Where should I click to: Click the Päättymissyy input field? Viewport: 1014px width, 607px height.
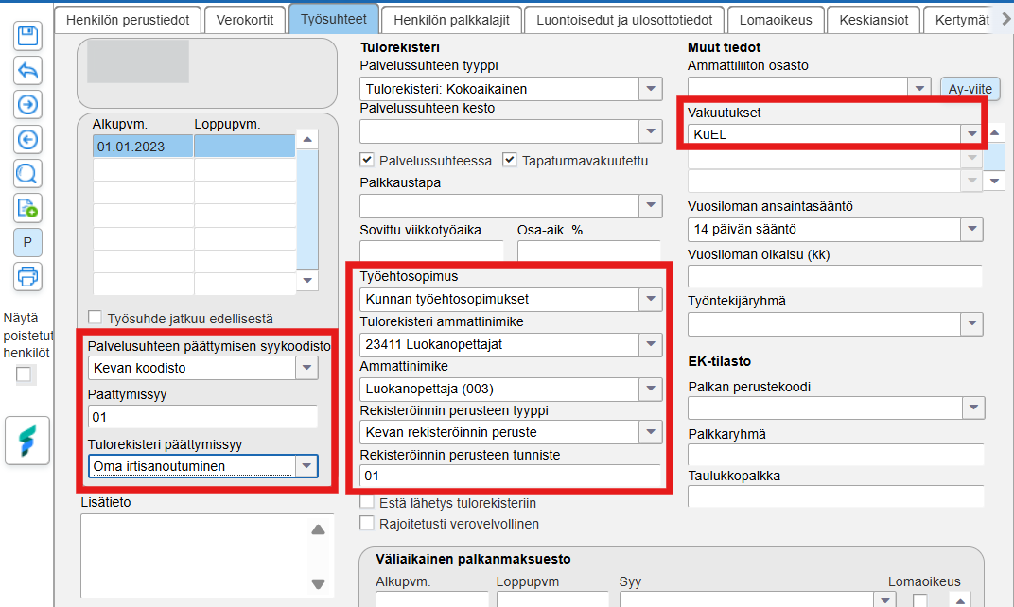click(203, 417)
